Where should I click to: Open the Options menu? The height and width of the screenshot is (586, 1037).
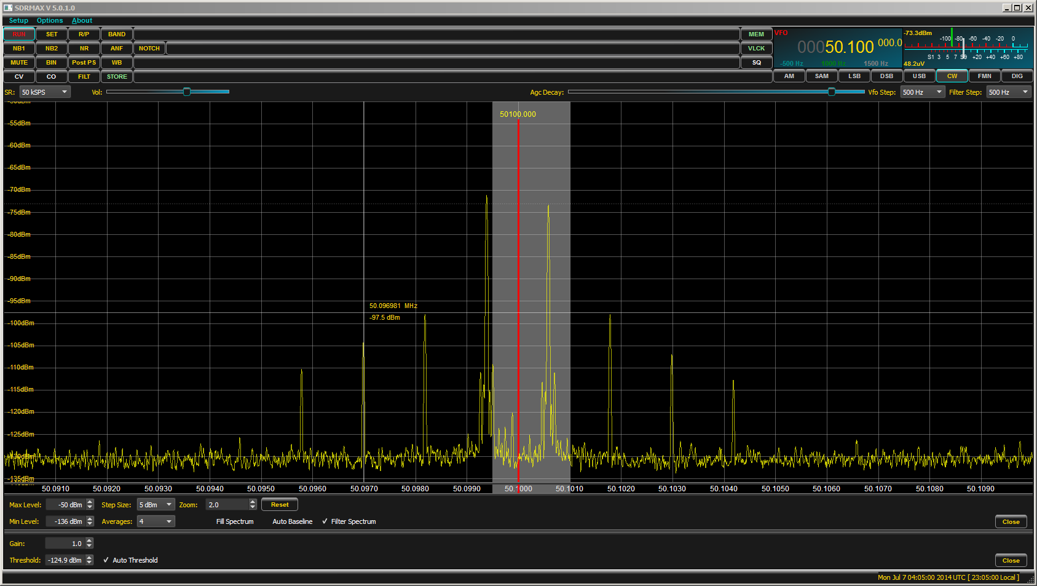click(x=50, y=20)
